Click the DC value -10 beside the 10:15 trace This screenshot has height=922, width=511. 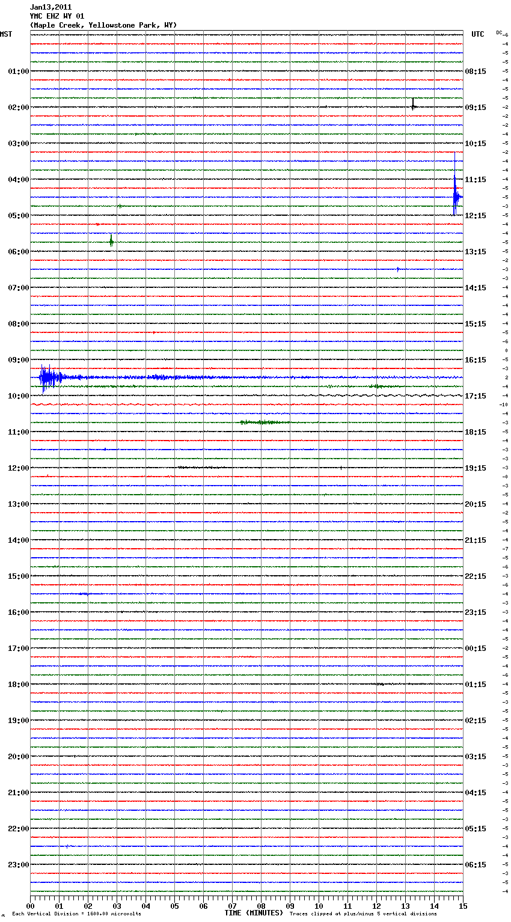tap(504, 405)
